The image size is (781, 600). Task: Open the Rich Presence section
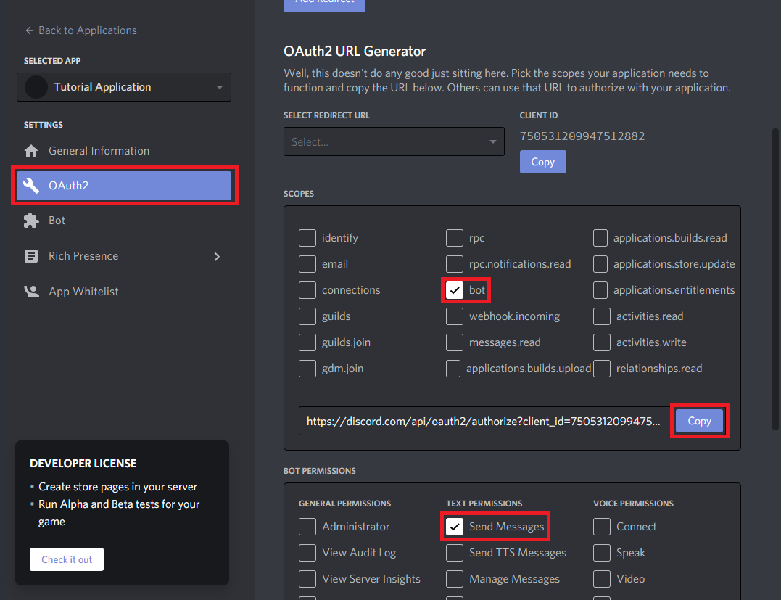click(124, 256)
